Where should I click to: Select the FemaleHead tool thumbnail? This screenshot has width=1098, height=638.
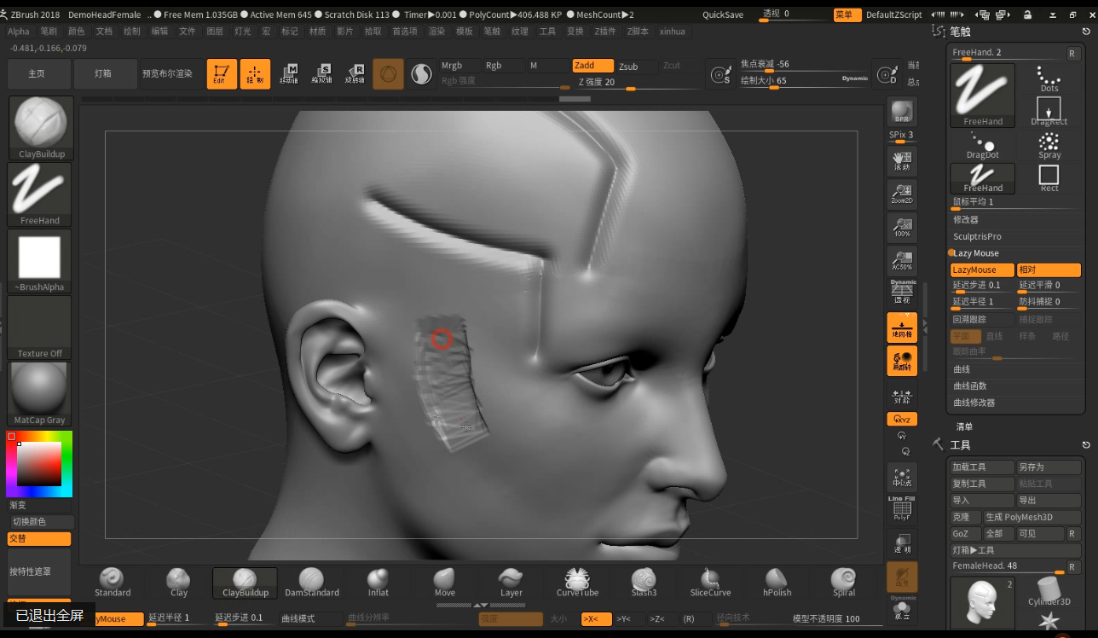[983, 604]
